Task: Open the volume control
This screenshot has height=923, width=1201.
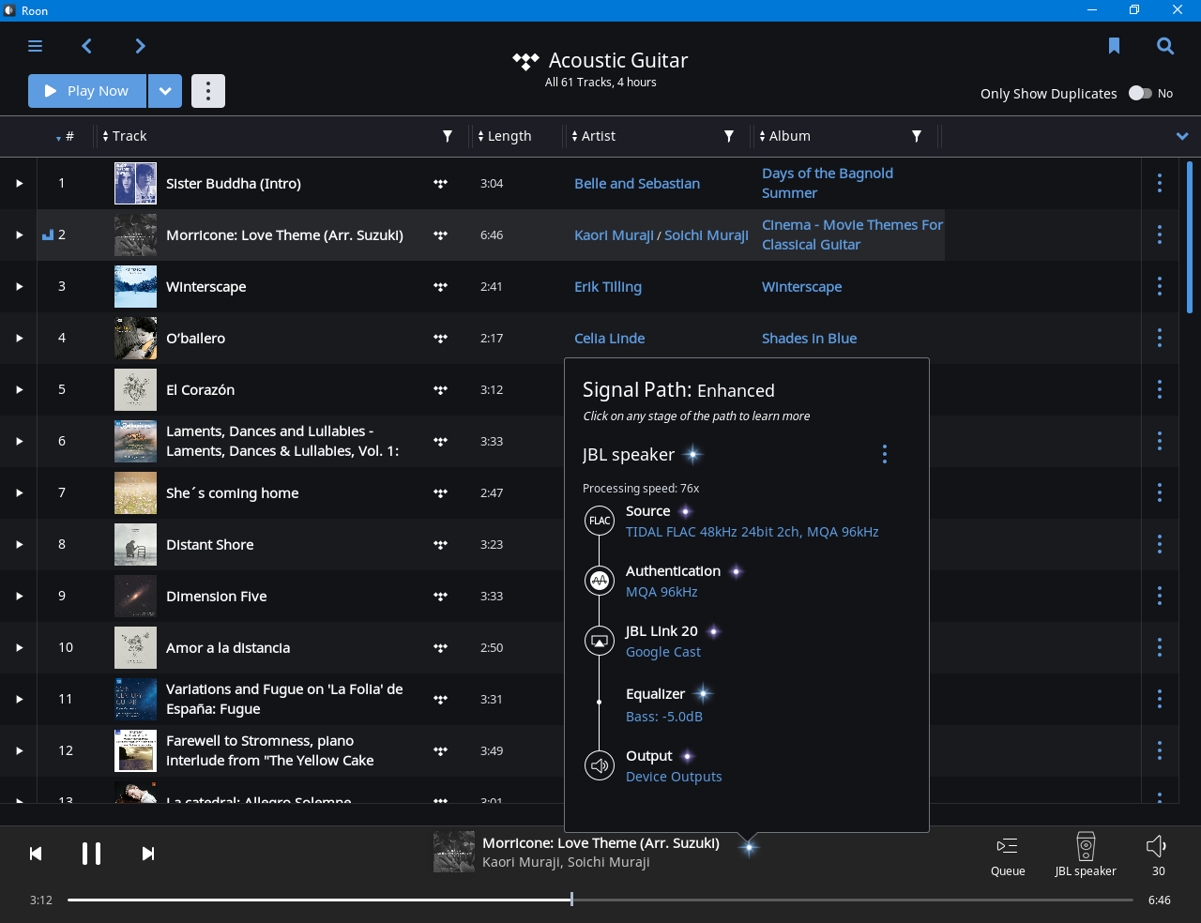Action: click(x=1158, y=855)
